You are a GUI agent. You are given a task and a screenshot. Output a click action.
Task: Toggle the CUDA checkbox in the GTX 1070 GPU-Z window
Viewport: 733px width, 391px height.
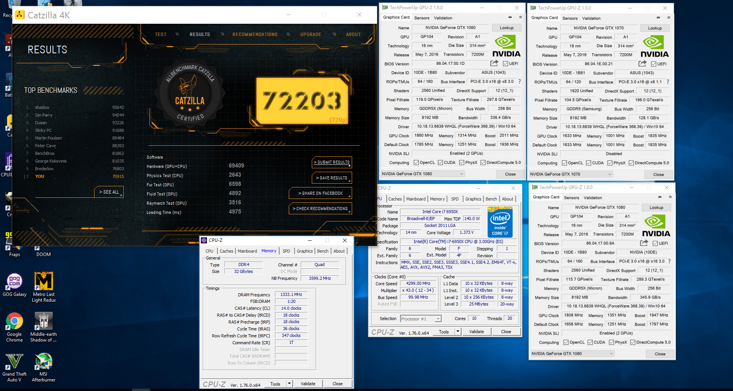click(x=588, y=163)
